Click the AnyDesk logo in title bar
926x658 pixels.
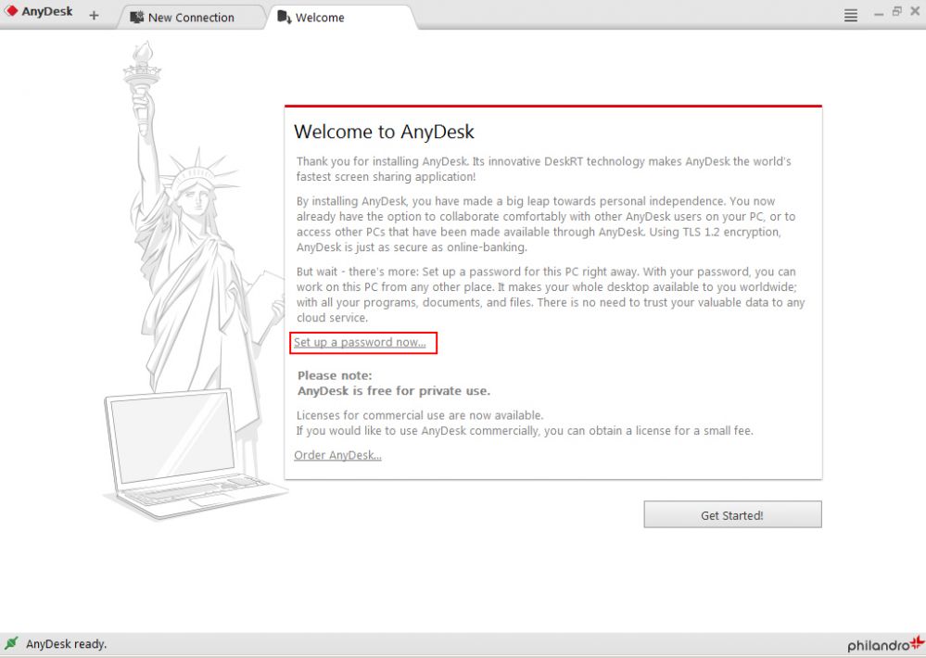(39, 11)
